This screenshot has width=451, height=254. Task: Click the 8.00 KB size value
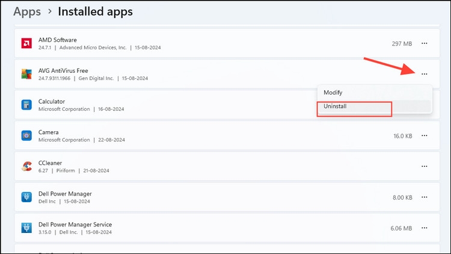pos(402,197)
